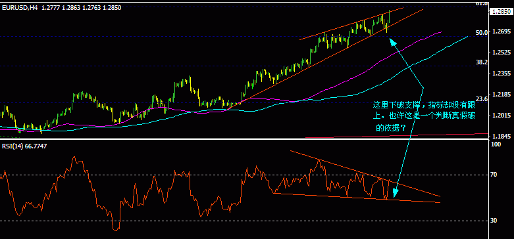
Task: Select the Fibonacci 38.2 level label
Action: (x=482, y=62)
